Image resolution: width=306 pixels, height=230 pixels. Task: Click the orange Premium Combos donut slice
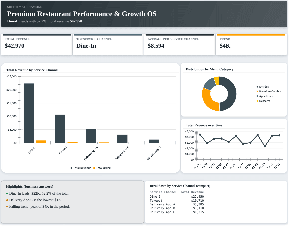[207, 101]
